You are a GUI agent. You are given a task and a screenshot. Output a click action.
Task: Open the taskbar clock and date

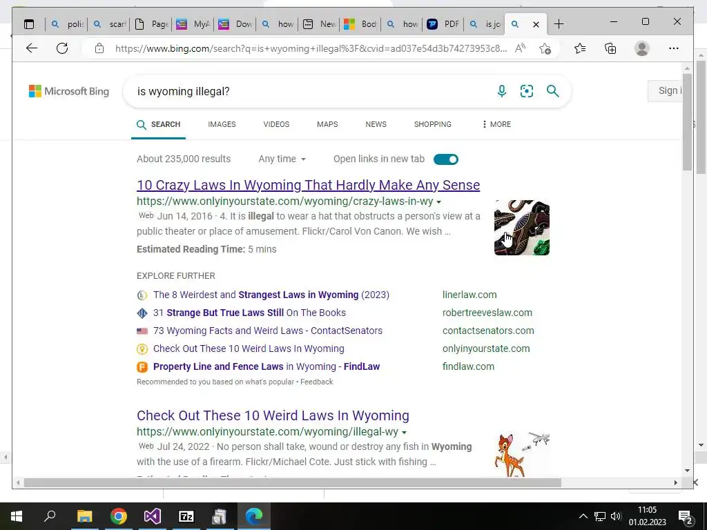coord(648,516)
